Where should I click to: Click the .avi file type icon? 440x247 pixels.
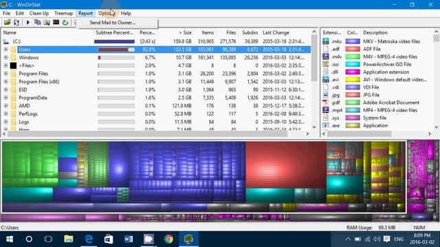tap(325, 80)
